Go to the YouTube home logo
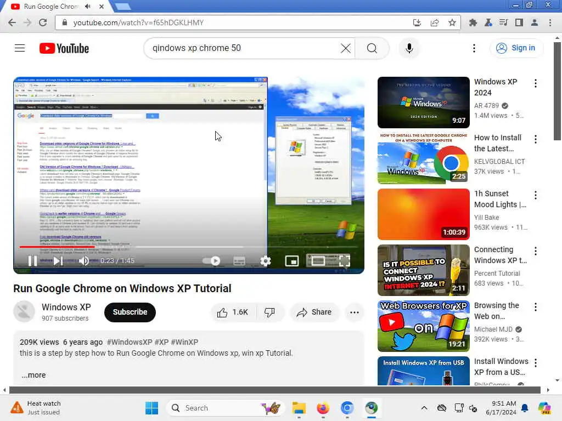Screen dimensions: 562x421 (64, 48)
